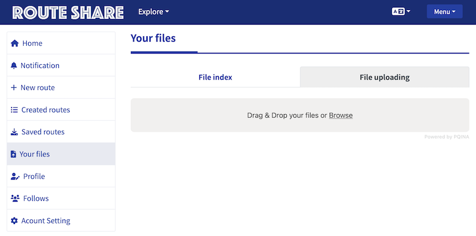Open the Menu dropdown button

[444, 11]
